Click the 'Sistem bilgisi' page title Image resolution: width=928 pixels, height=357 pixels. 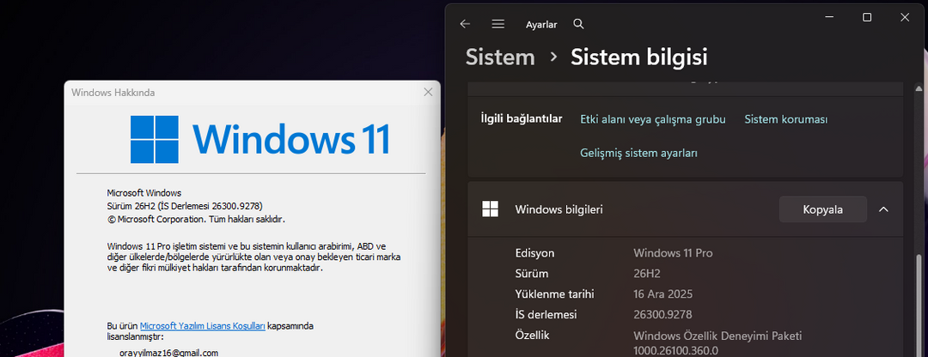638,57
